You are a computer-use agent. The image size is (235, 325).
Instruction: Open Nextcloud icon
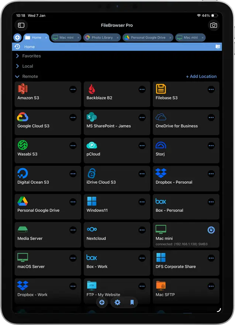[92, 229]
